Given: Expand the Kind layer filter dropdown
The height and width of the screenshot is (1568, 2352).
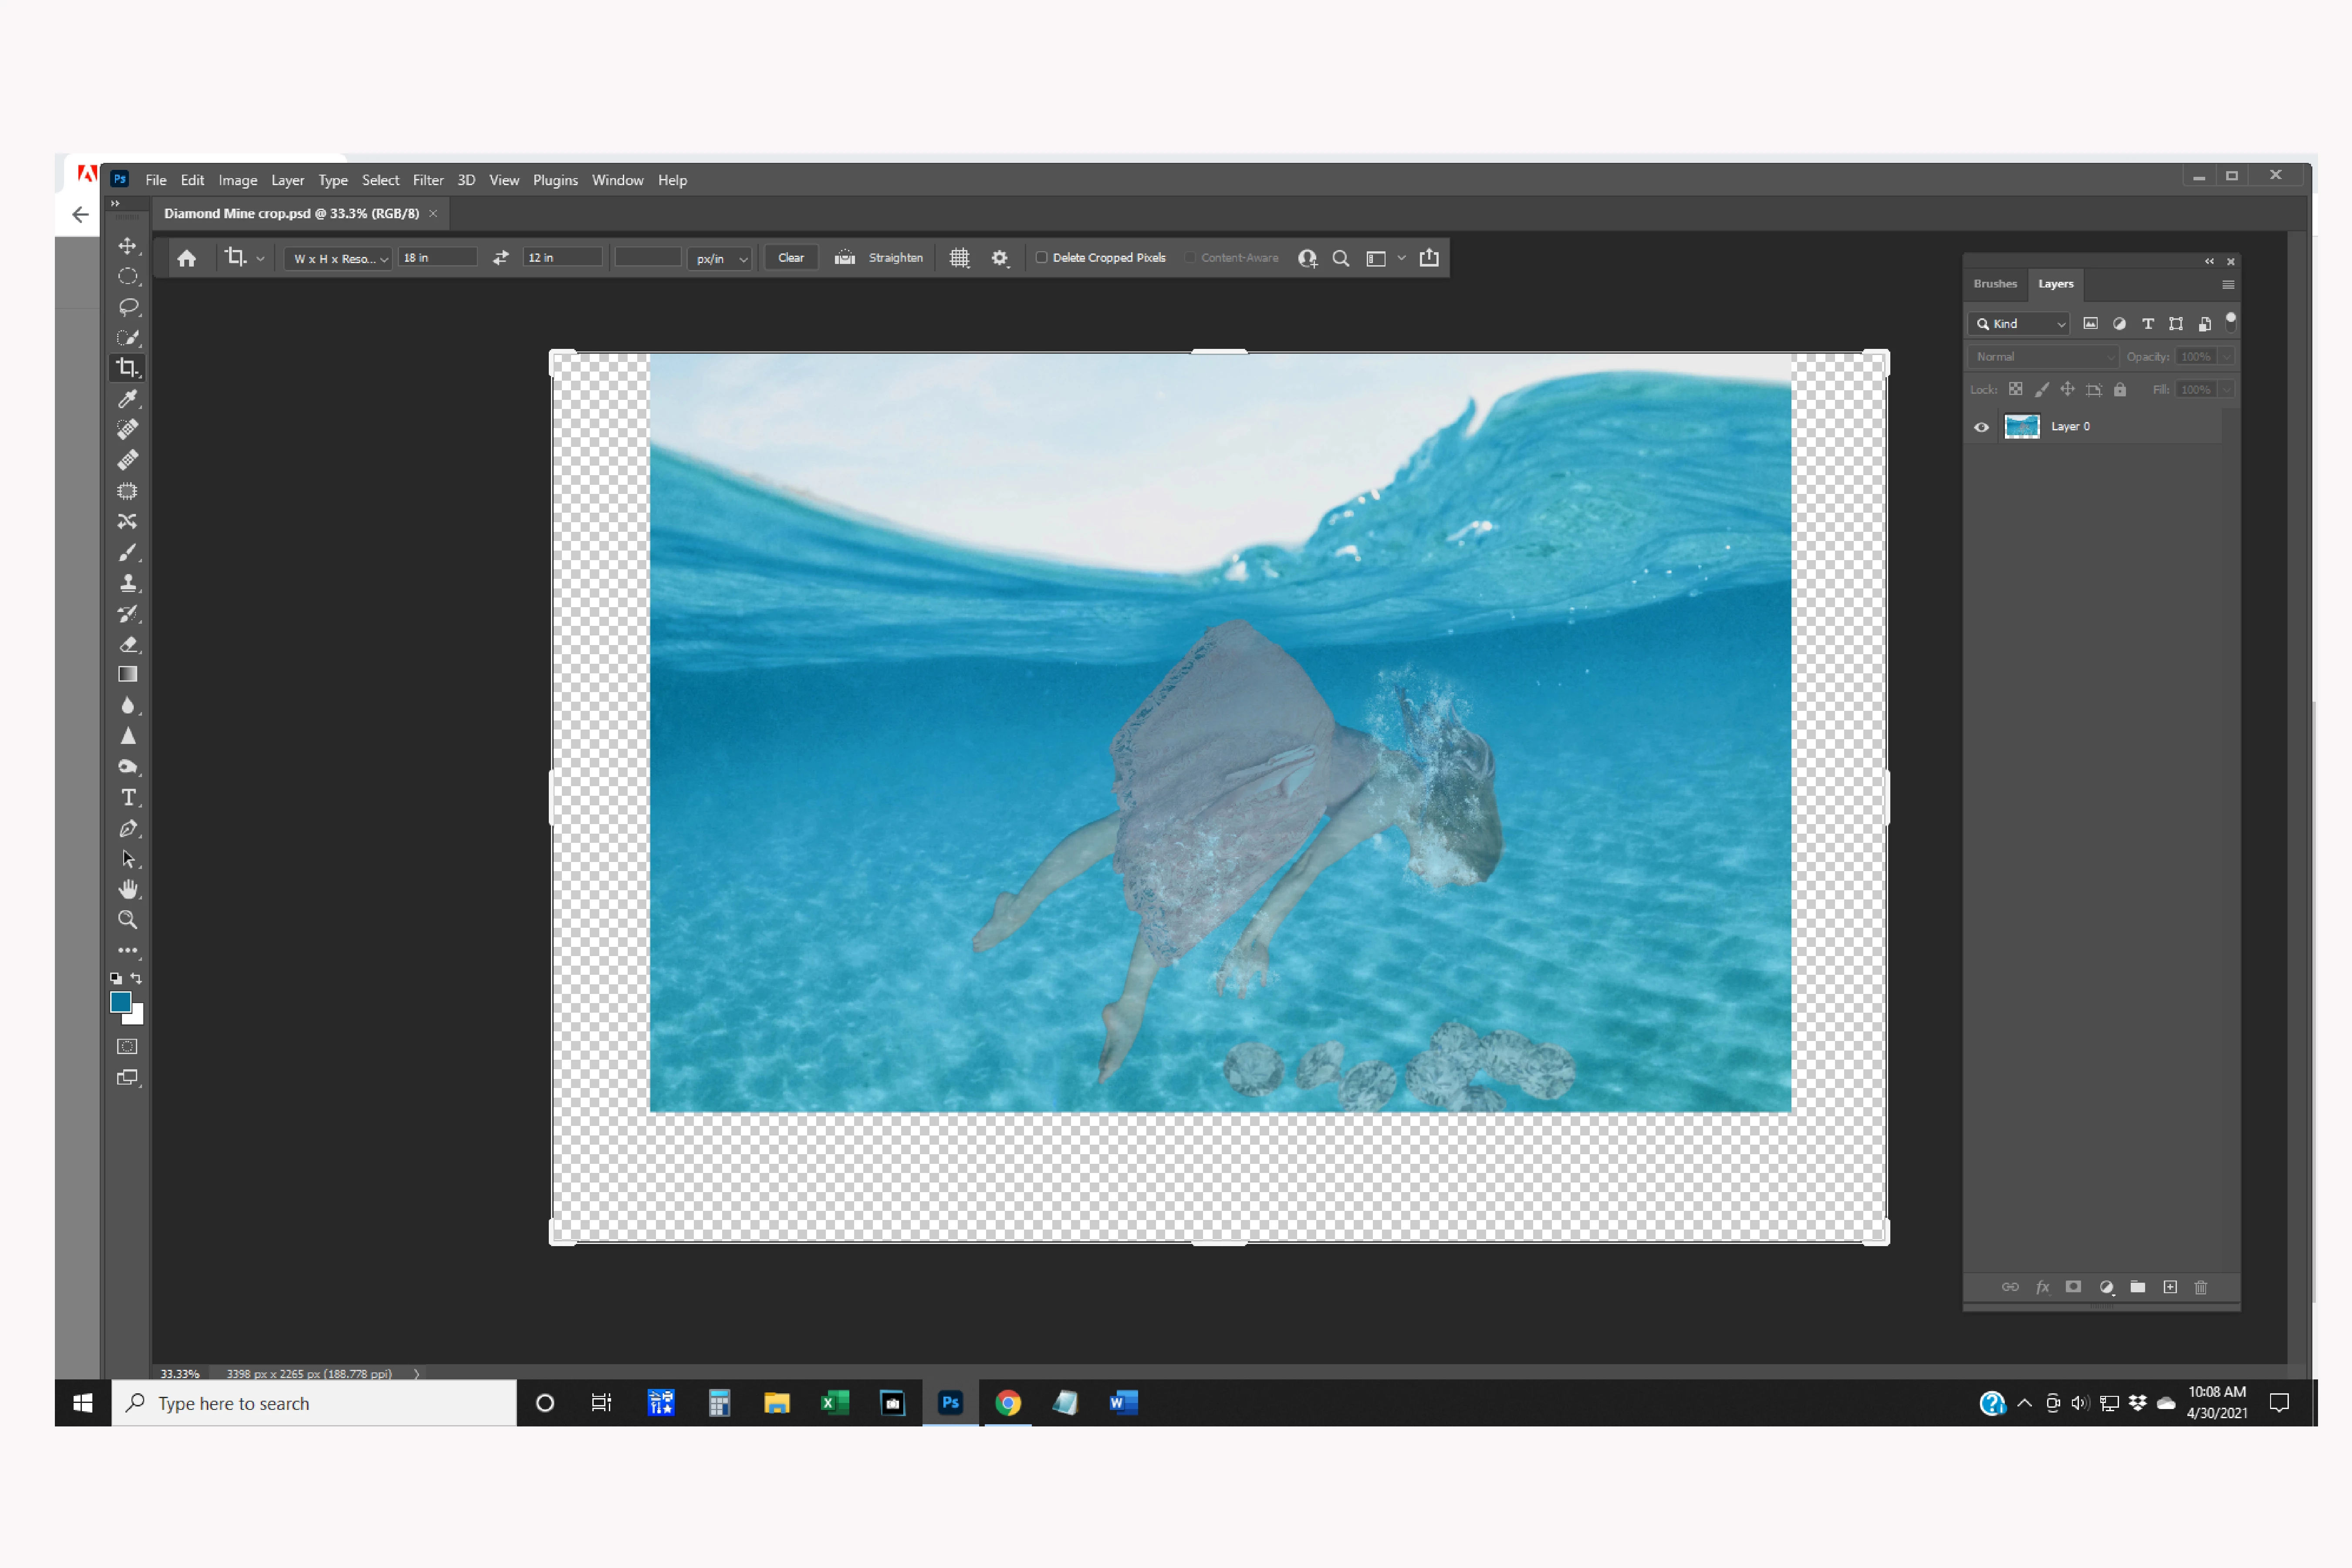Looking at the screenshot, I should (x=2019, y=324).
